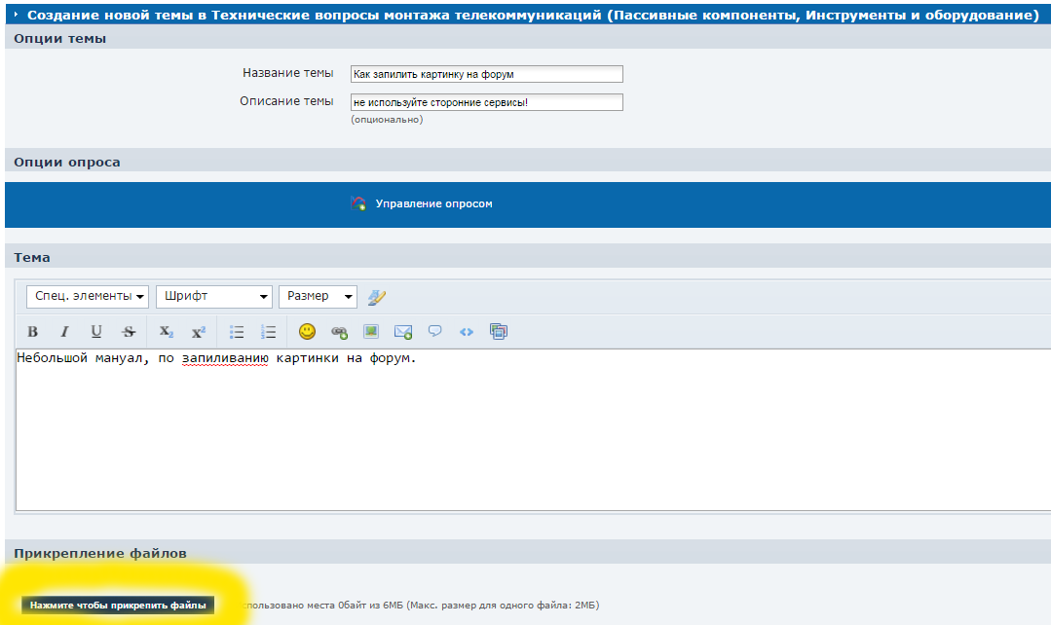Focus the Название темы input field

coord(487,74)
